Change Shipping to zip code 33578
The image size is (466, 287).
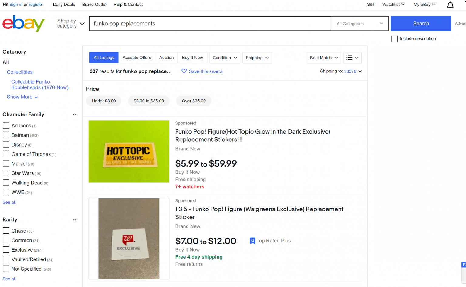tap(353, 71)
